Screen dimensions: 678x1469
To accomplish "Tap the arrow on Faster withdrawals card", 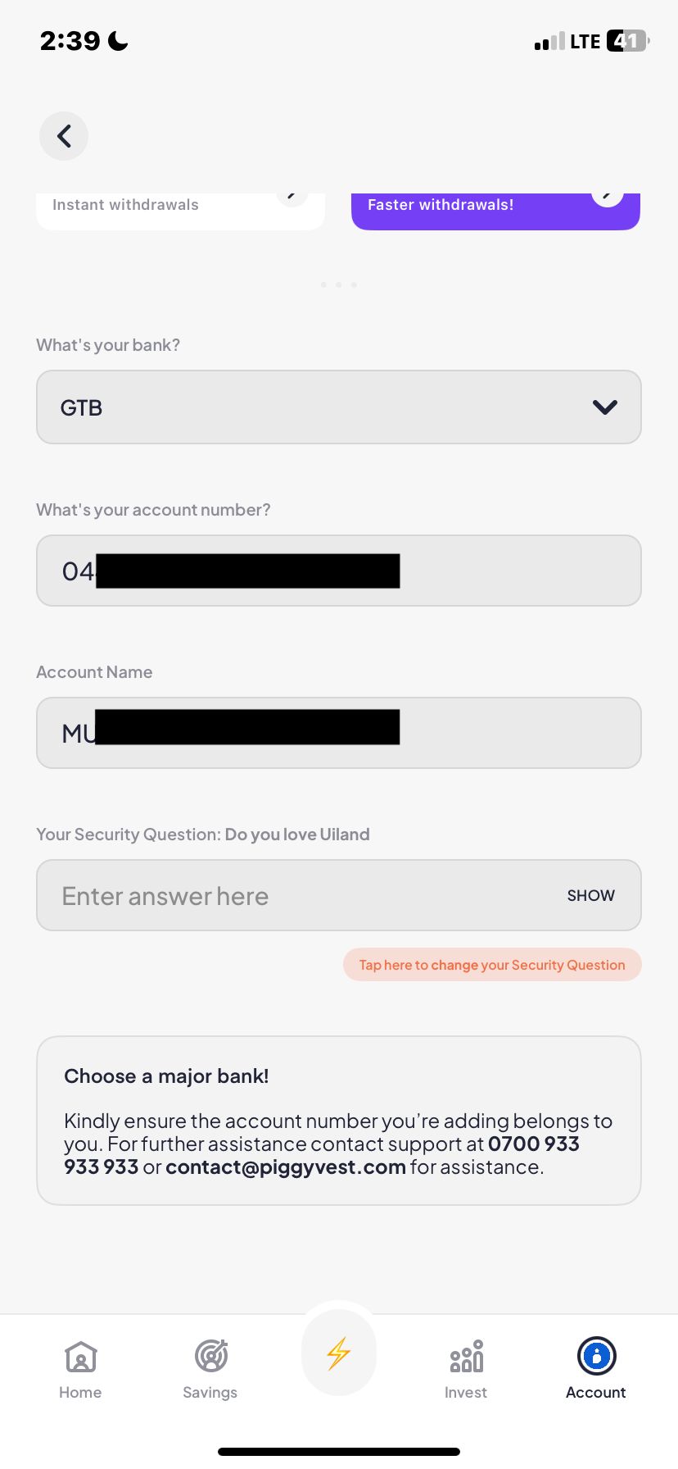I will pyautogui.click(x=608, y=197).
